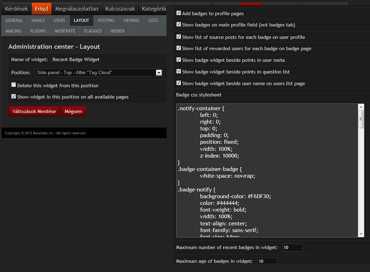
Task: Toggle Add badges to profile pages
Action: click(179, 13)
